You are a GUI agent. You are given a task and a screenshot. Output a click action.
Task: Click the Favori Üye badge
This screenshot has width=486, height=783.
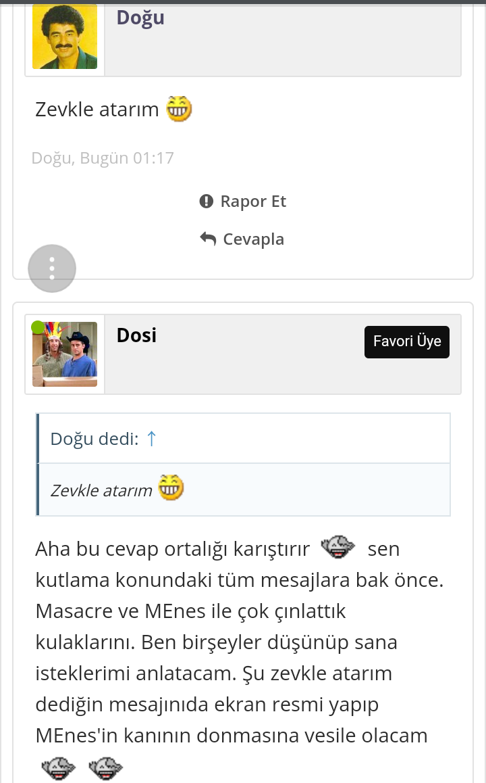[407, 341]
